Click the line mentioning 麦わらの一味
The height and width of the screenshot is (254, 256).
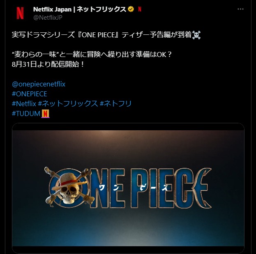coord(92,54)
